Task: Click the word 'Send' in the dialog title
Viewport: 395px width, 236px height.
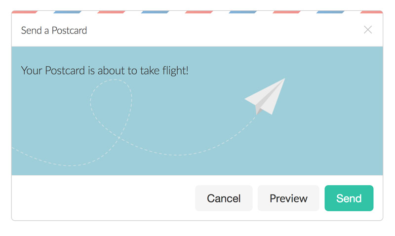Action: coord(31,31)
